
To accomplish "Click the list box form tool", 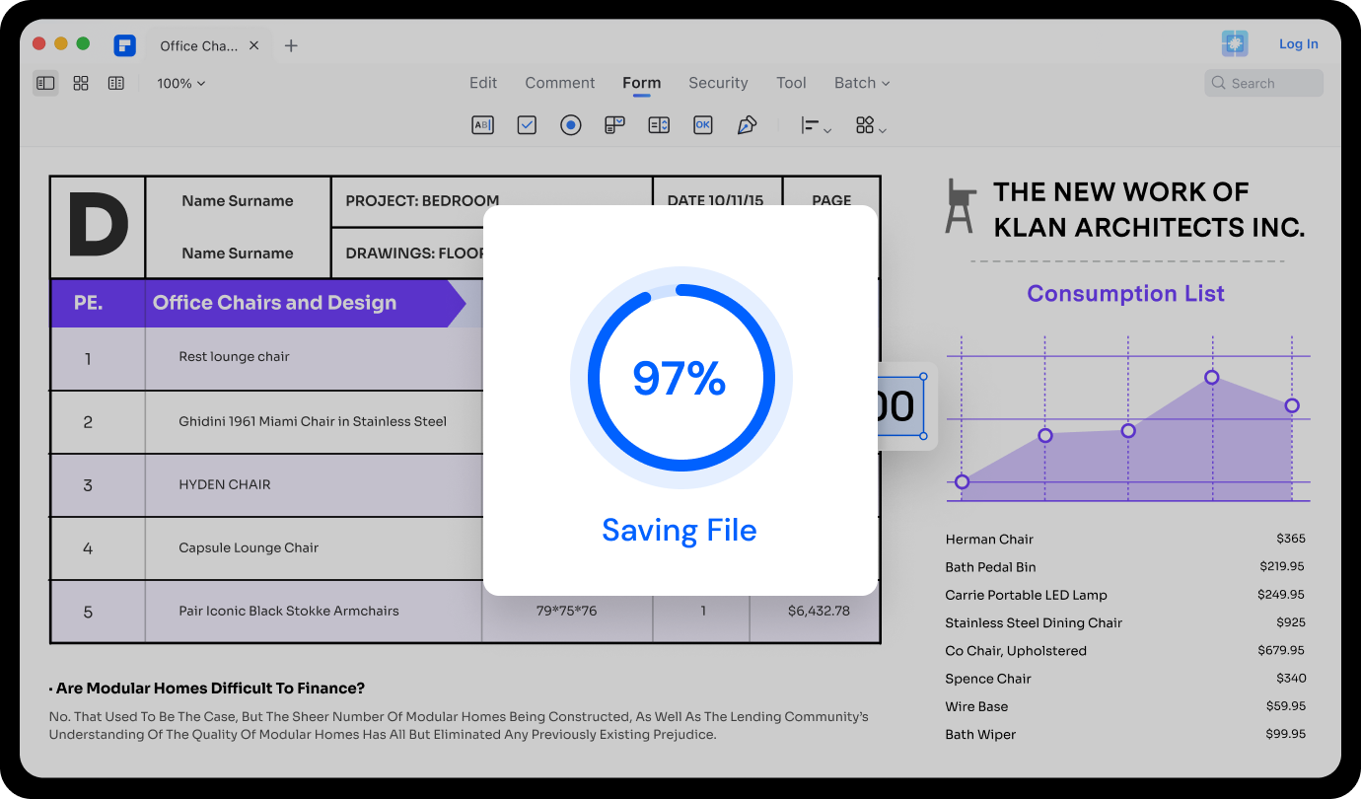I will click(x=659, y=125).
